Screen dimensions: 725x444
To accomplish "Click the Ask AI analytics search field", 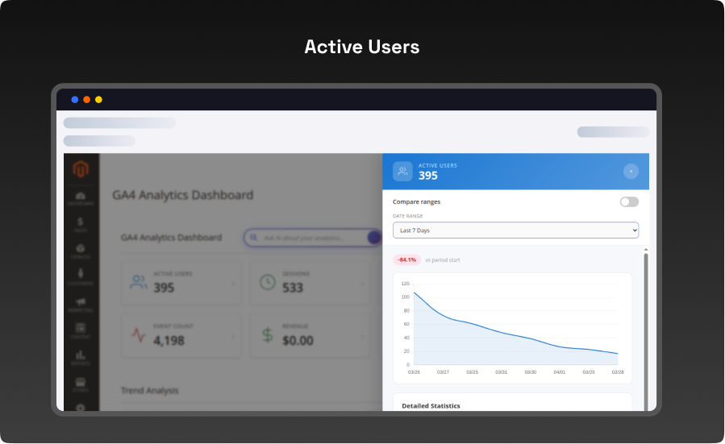I will [306, 238].
